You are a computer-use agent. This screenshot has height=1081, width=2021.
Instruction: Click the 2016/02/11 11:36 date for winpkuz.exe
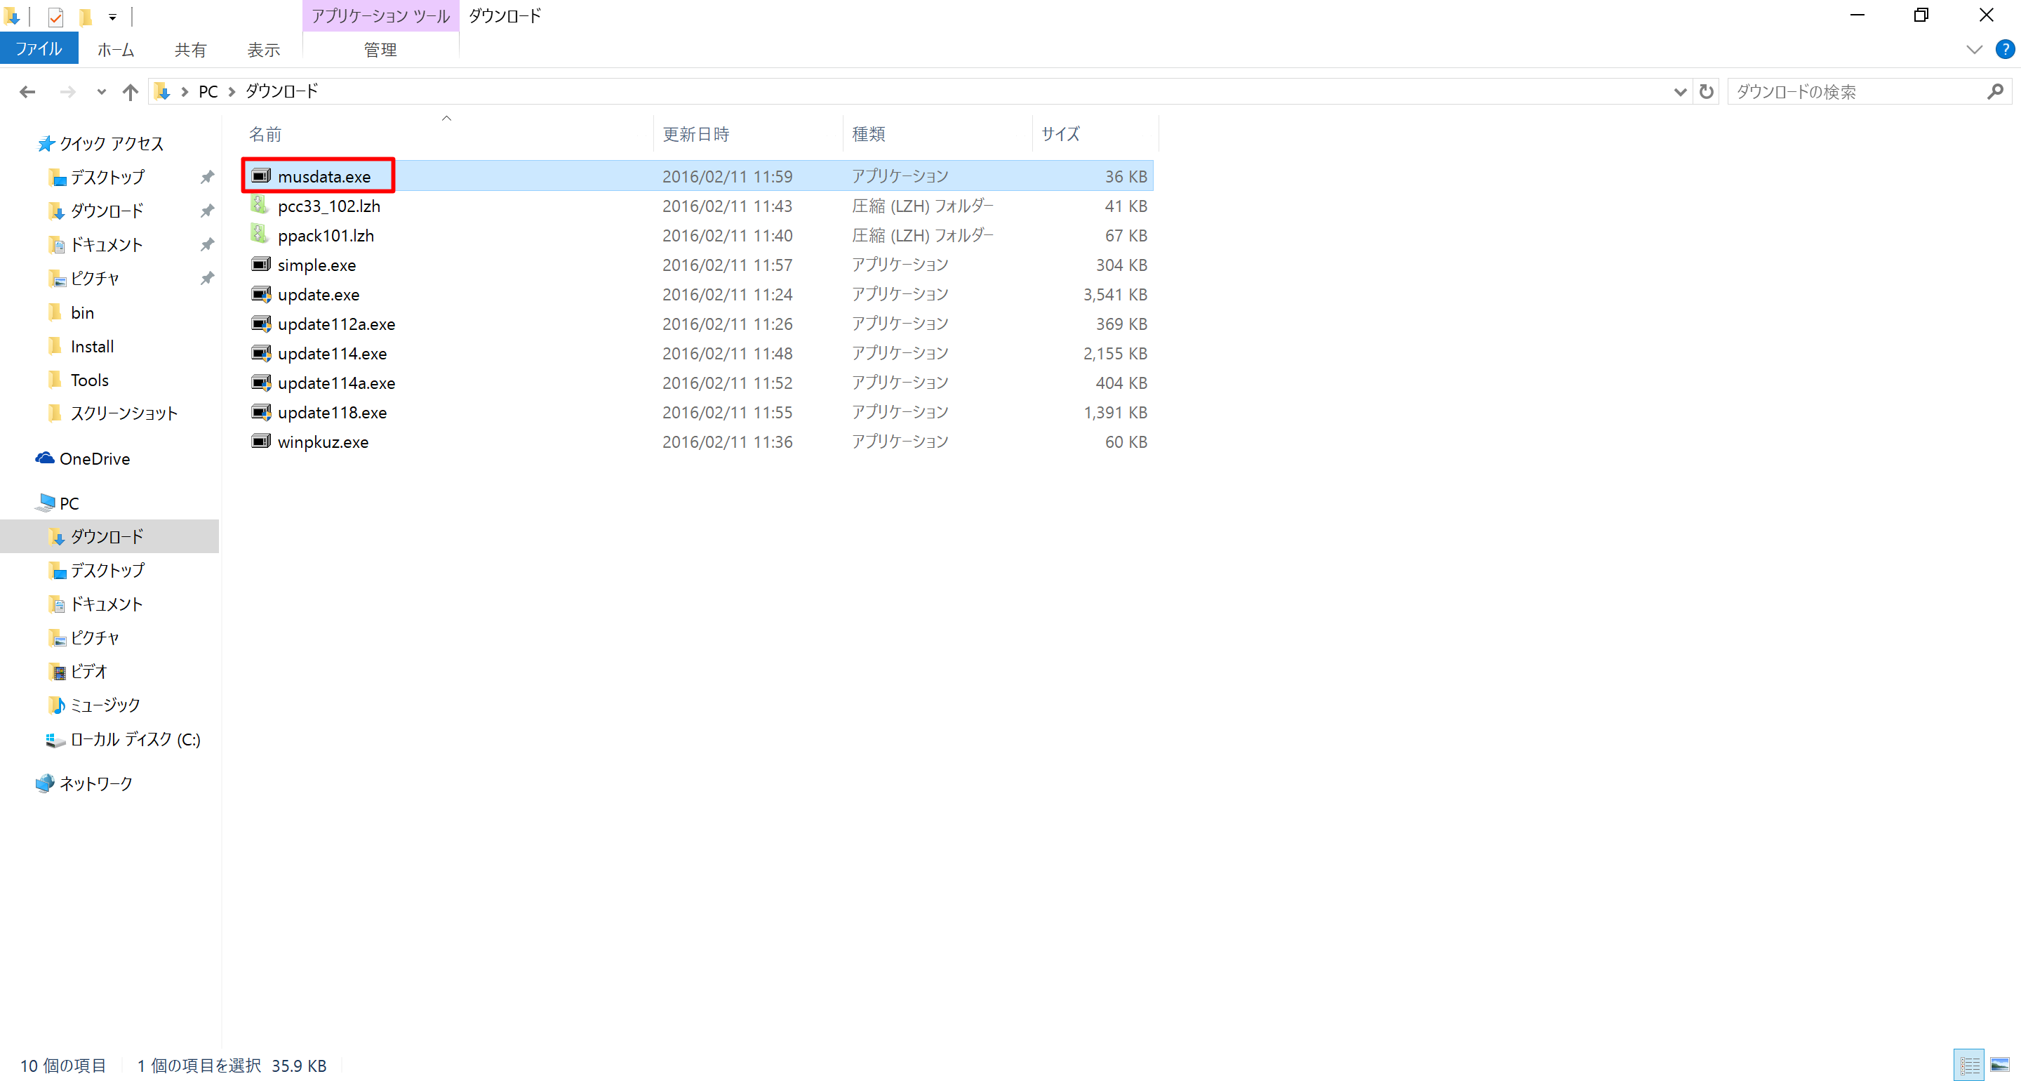coord(727,442)
